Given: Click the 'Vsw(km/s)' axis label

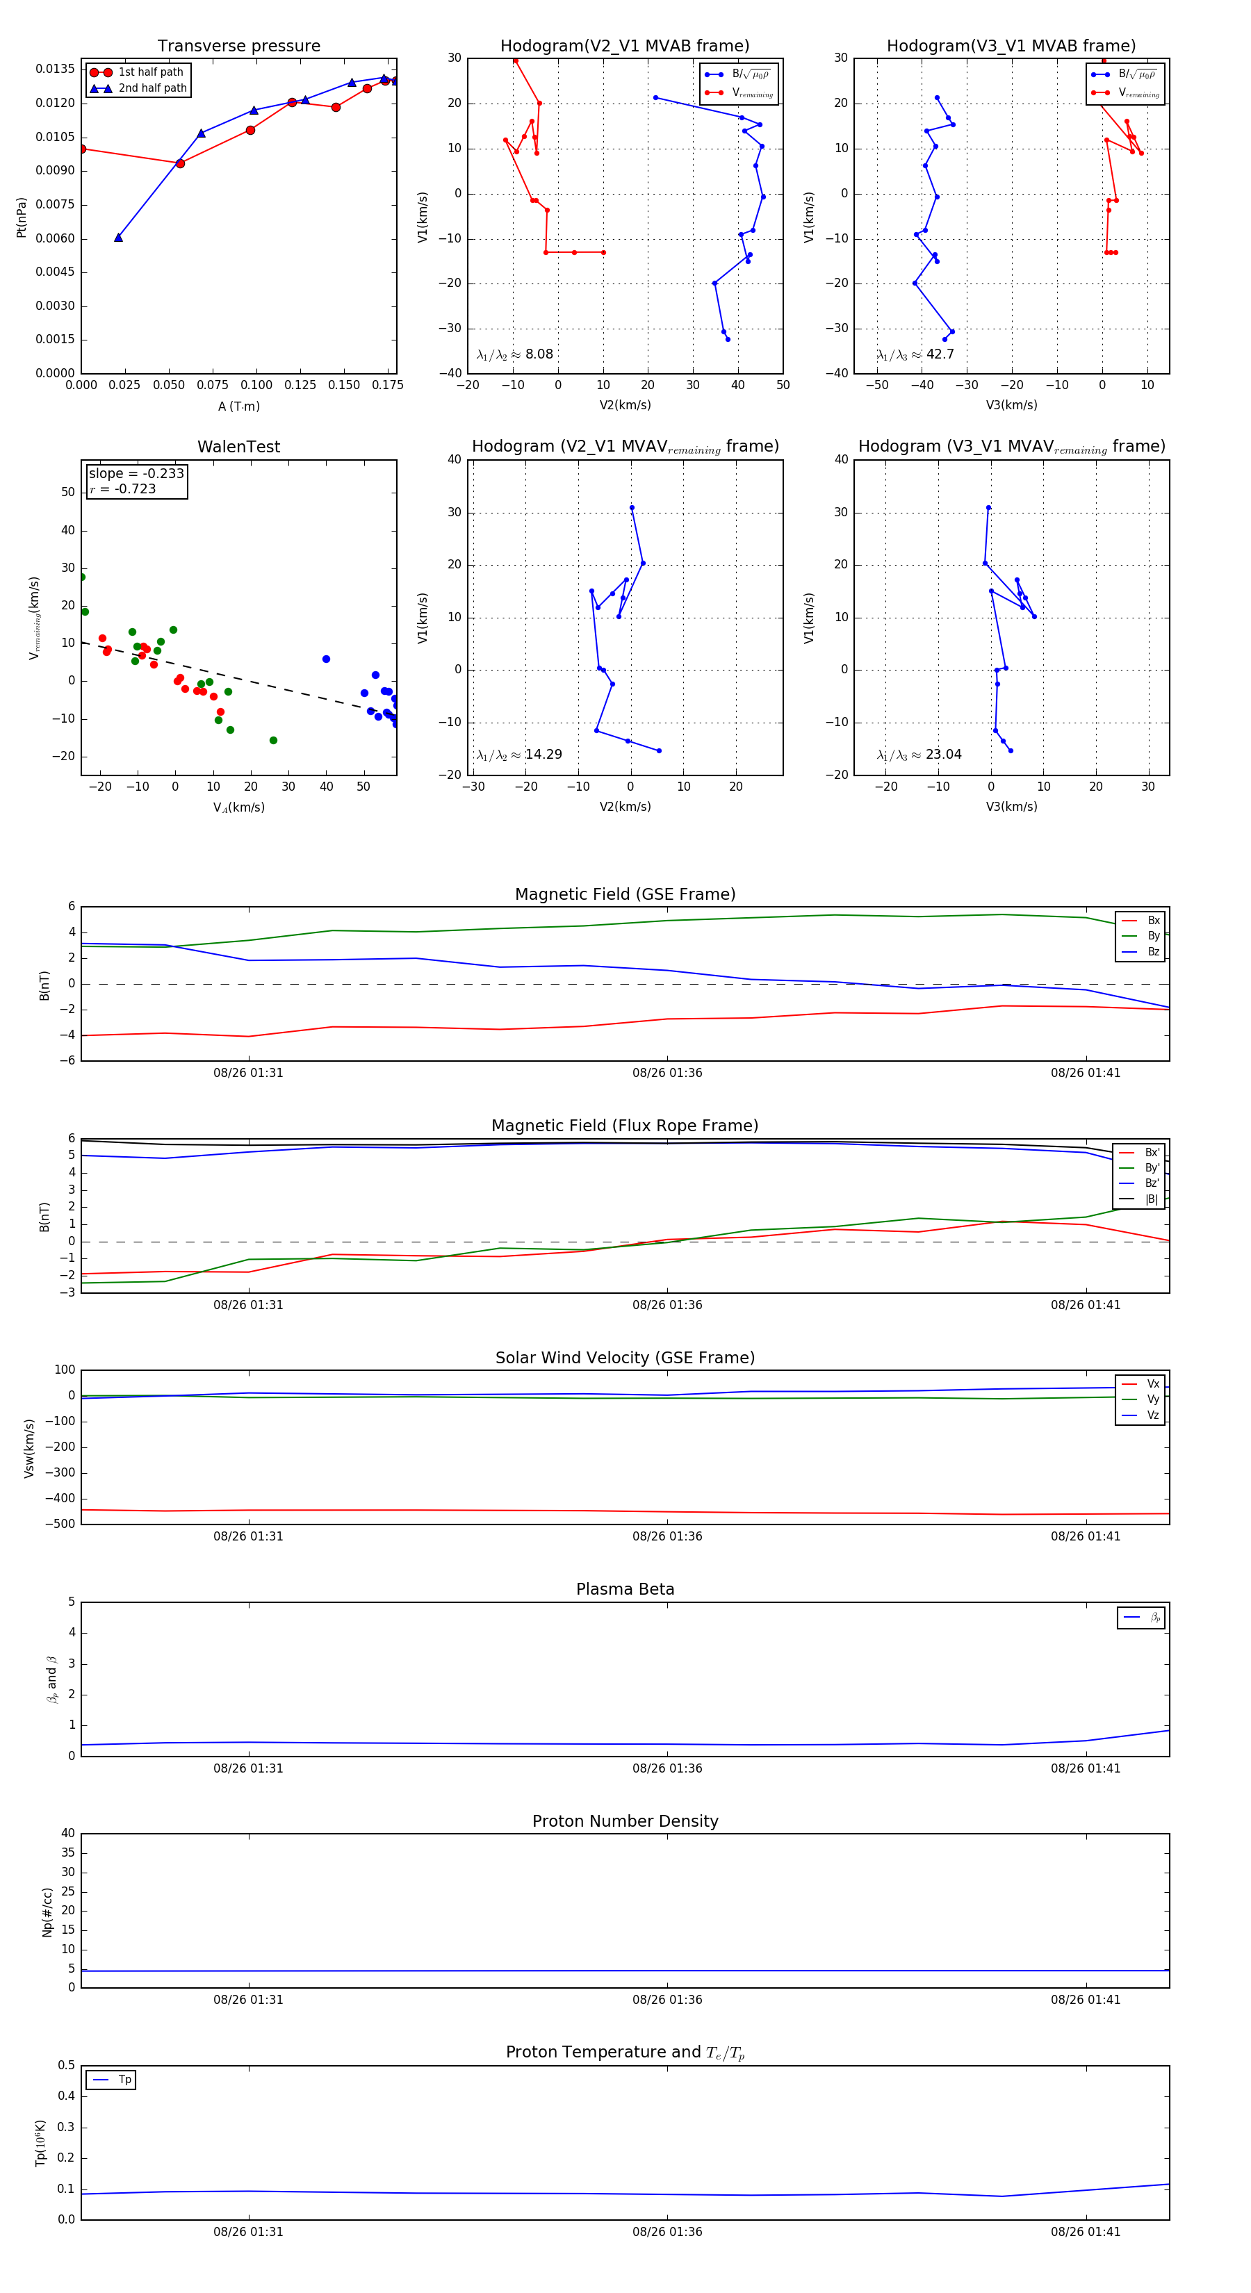Looking at the screenshot, I should coord(28,1448).
